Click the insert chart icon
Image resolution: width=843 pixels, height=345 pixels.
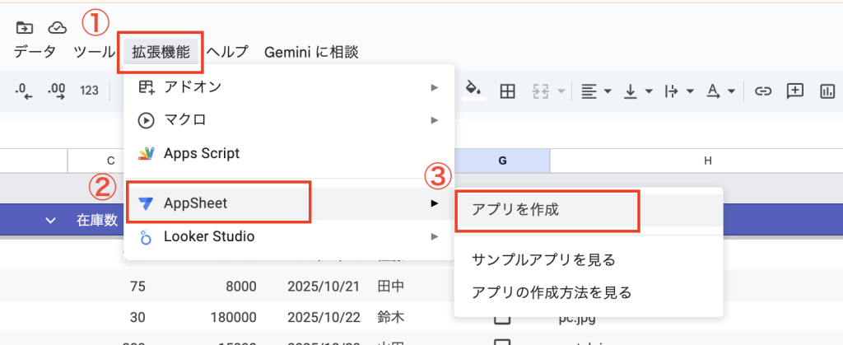point(827,91)
